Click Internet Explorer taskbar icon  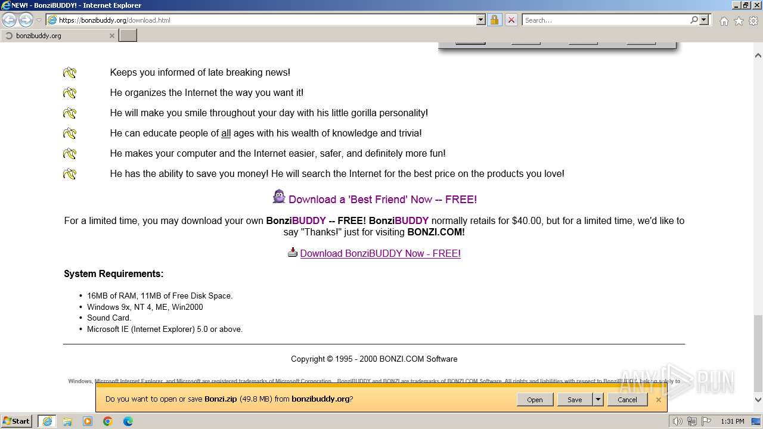tap(46, 421)
